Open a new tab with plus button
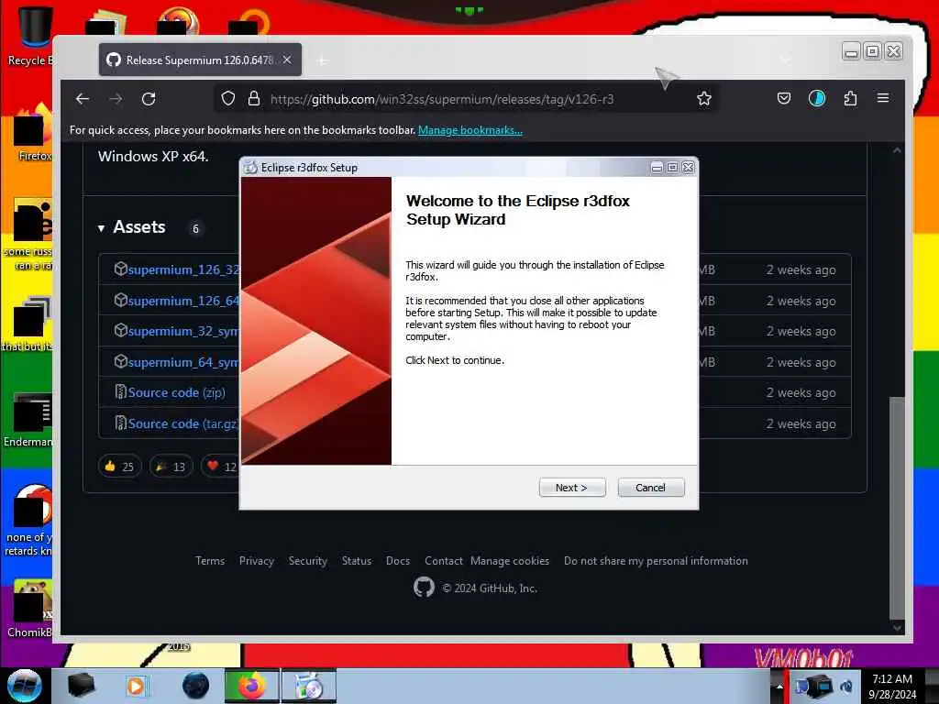 (322, 60)
